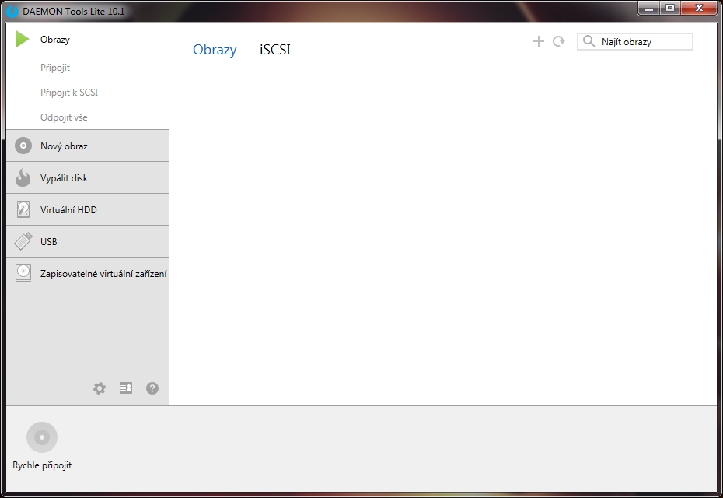Refresh the image catalog with the refresh icon
This screenshot has width=723, height=498.
click(558, 41)
